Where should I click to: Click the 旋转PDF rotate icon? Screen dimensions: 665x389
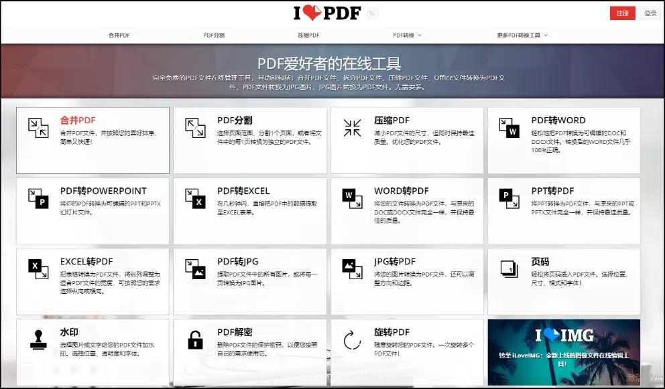352,340
